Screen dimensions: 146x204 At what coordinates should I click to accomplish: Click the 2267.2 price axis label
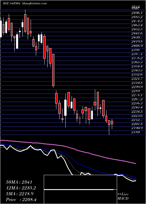tap(137, 99)
